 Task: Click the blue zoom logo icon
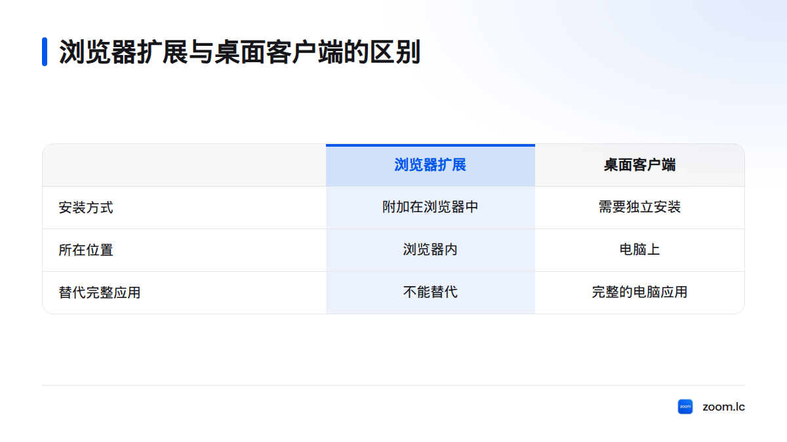tap(685, 407)
